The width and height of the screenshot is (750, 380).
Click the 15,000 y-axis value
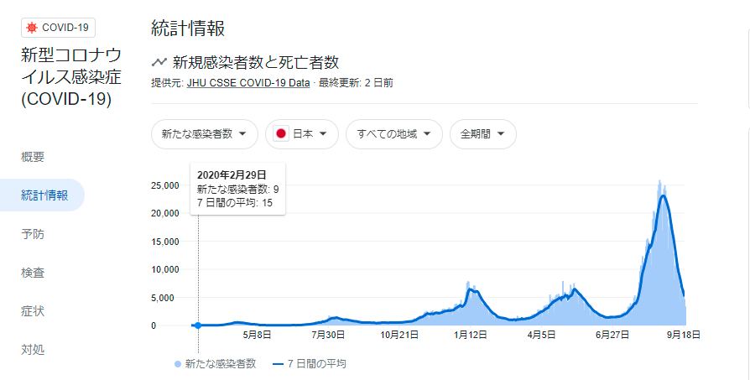[165, 242]
